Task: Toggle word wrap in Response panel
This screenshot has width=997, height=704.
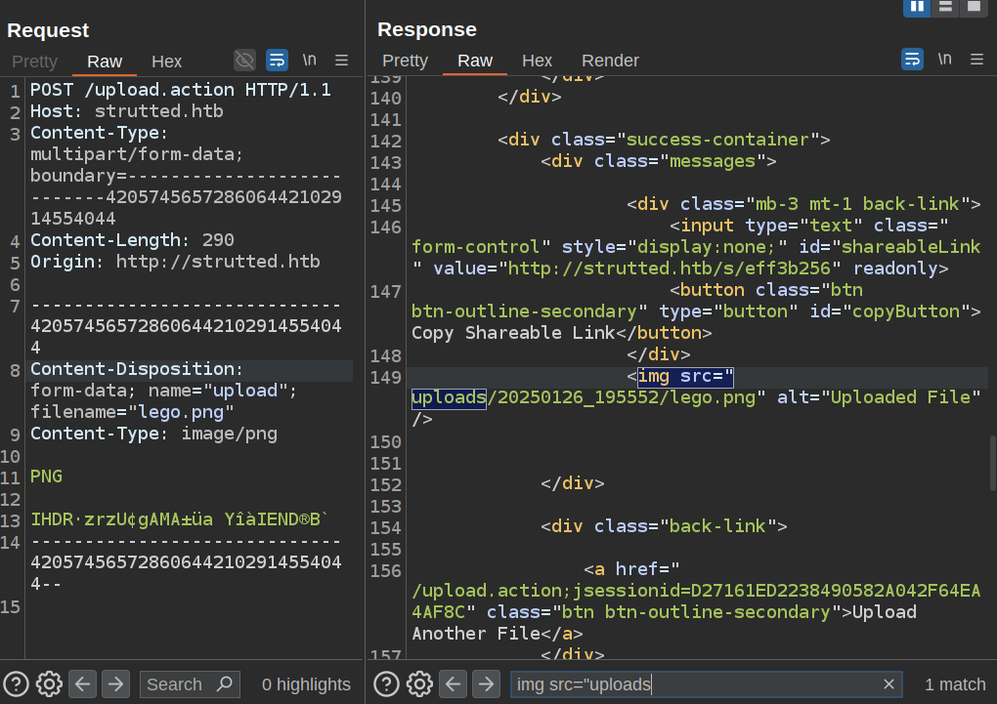Action: (912, 60)
